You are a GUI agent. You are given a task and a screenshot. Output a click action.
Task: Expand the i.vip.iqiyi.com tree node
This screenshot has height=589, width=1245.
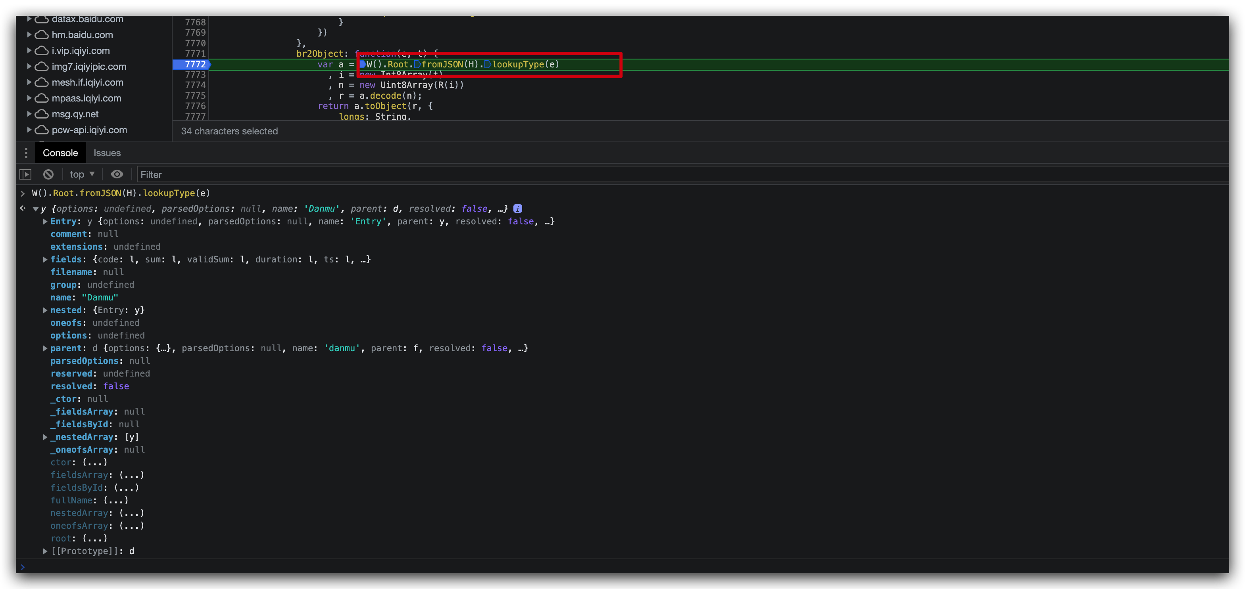[29, 51]
